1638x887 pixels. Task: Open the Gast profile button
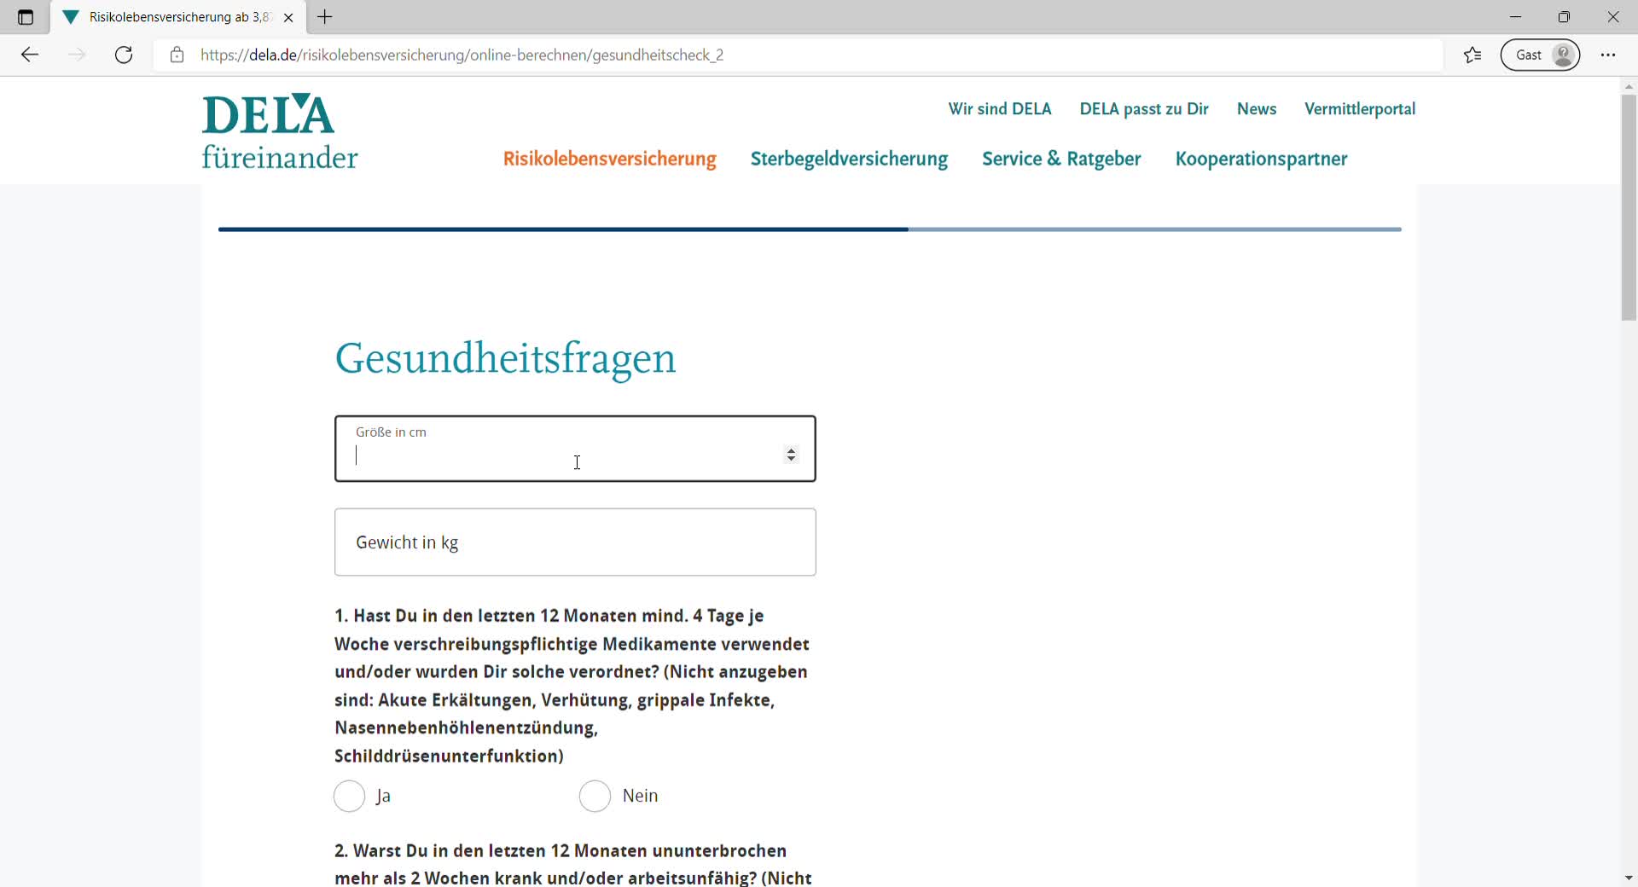click(x=1540, y=55)
